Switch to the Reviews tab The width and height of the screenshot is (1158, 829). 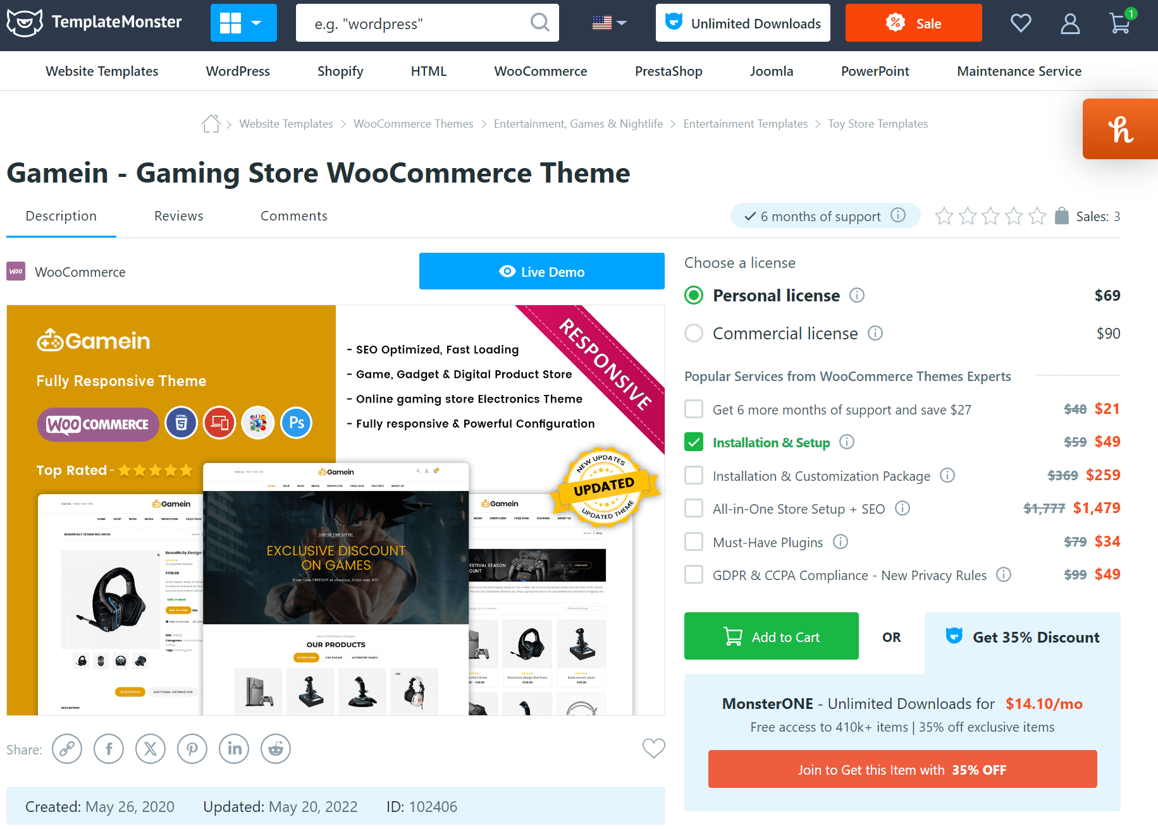pyautogui.click(x=179, y=216)
